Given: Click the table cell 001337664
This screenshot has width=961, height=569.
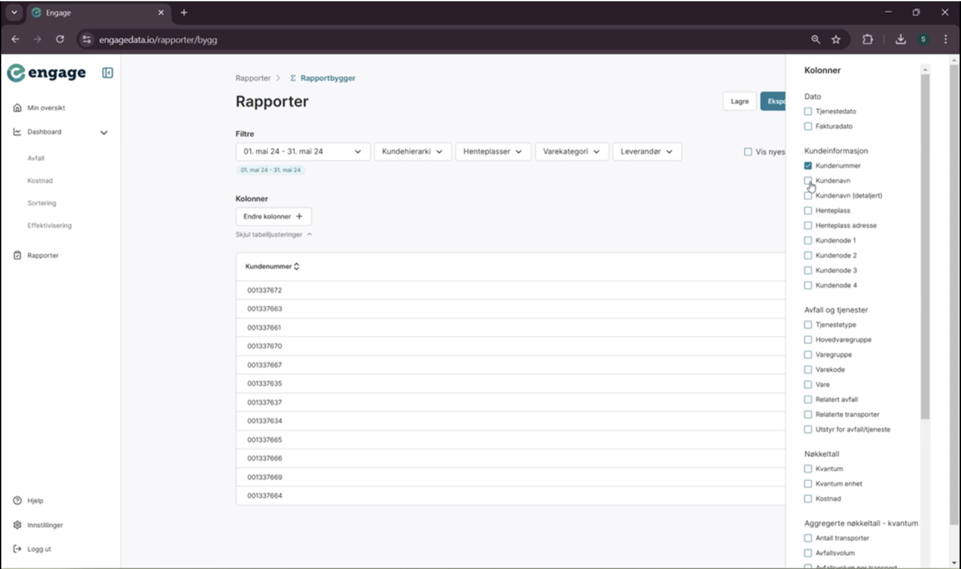Looking at the screenshot, I should (264, 496).
